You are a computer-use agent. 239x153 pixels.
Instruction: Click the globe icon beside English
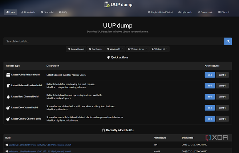pyautogui.click(x=149, y=12)
